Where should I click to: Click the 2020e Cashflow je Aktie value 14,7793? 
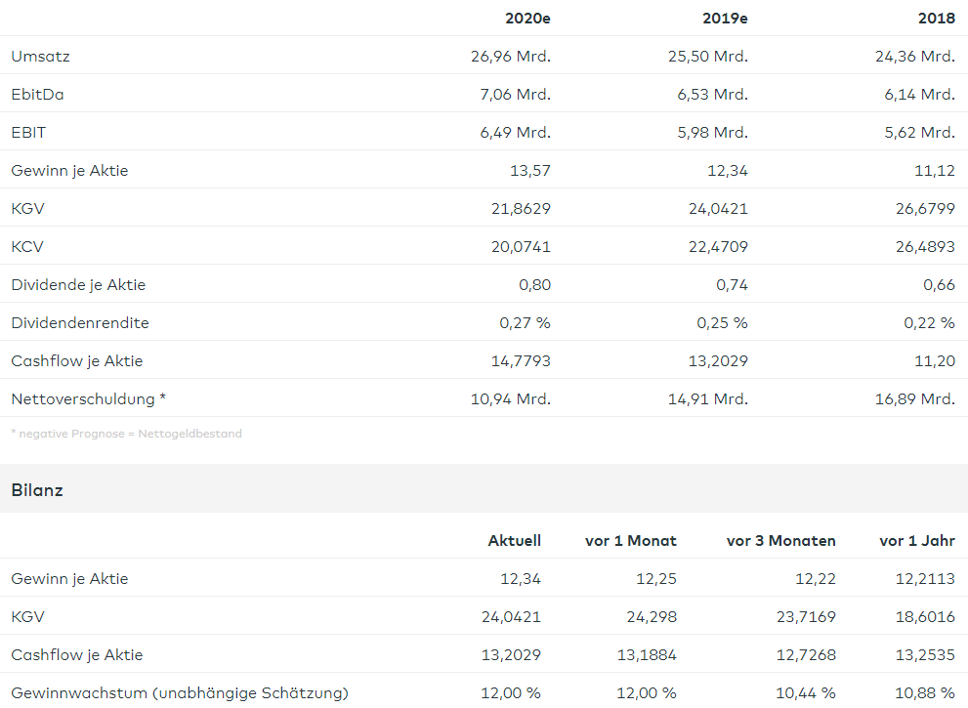click(x=521, y=361)
